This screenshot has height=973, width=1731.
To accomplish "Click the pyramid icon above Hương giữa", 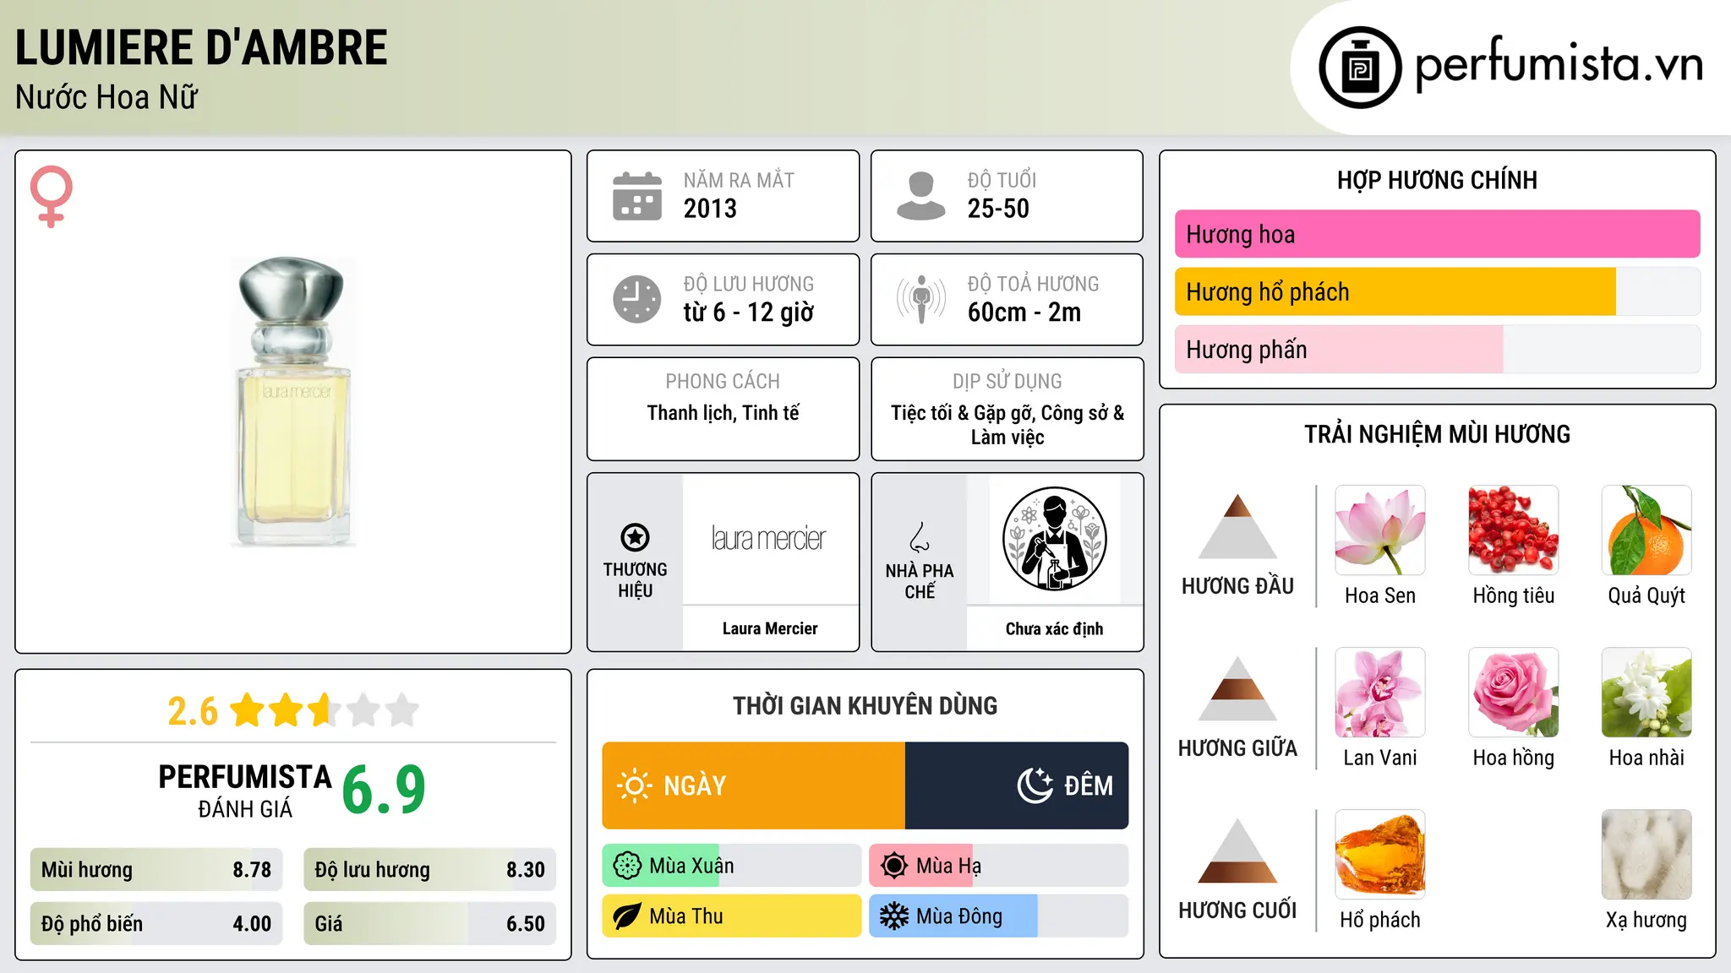I will pyautogui.click(x=1238, y=688).
